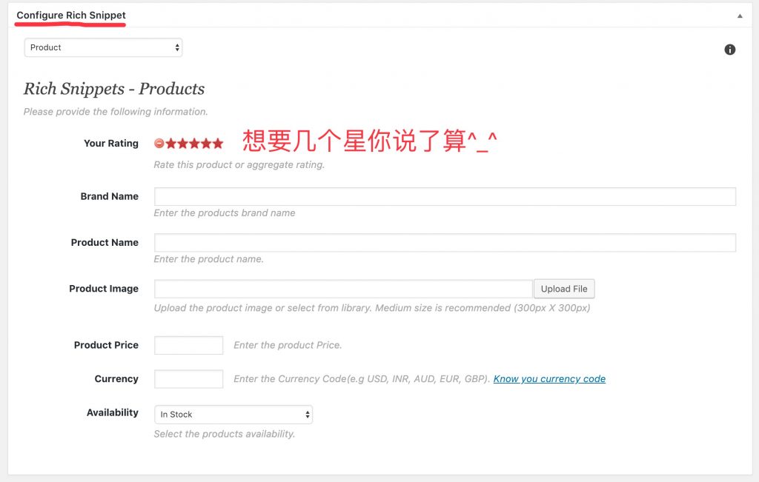Viewport: 759px width, 482px height.
Task: Open the Product snippet type dropdown
Action: 103,47
